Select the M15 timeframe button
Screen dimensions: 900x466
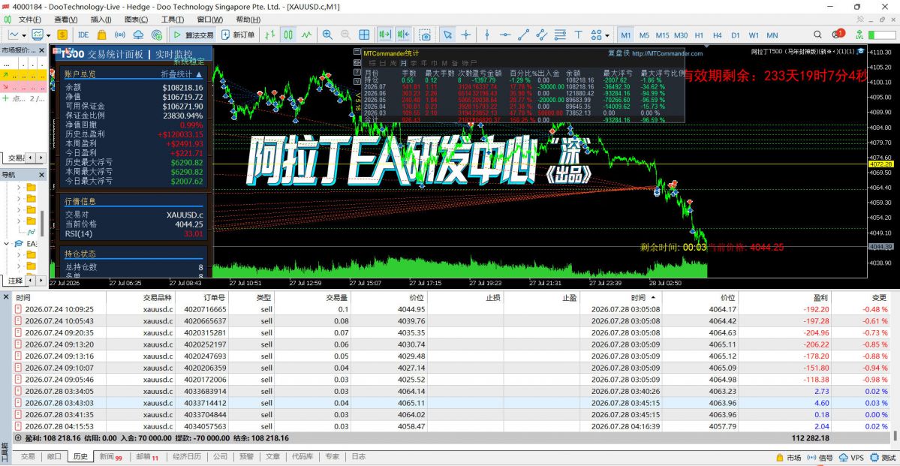[x=662, y=35]
